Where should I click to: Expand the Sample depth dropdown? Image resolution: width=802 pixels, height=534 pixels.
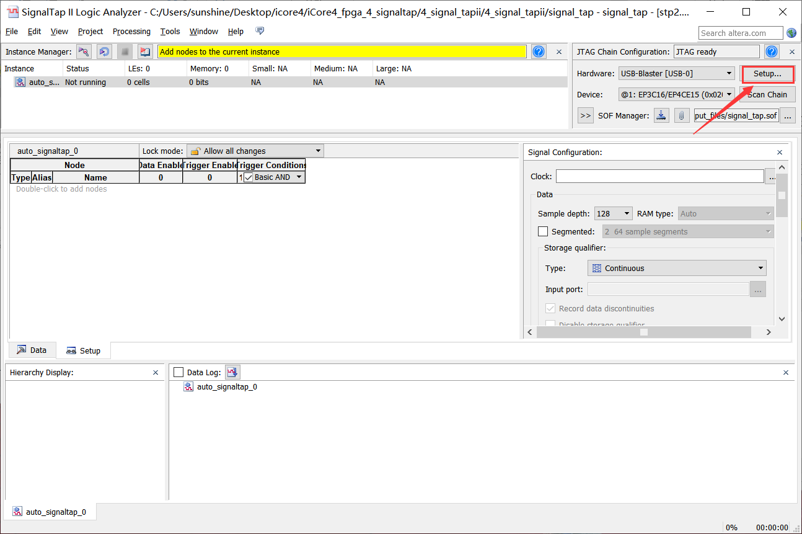click(613, 213)
